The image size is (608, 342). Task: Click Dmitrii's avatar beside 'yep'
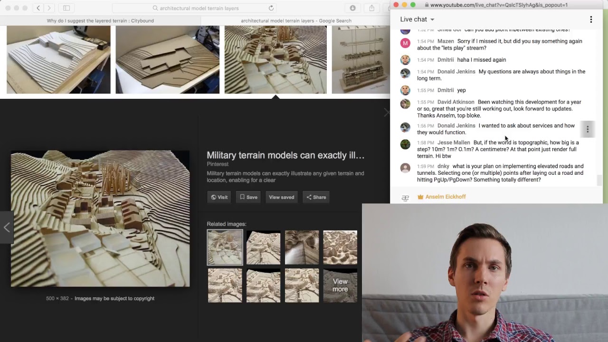click(405, 90)
